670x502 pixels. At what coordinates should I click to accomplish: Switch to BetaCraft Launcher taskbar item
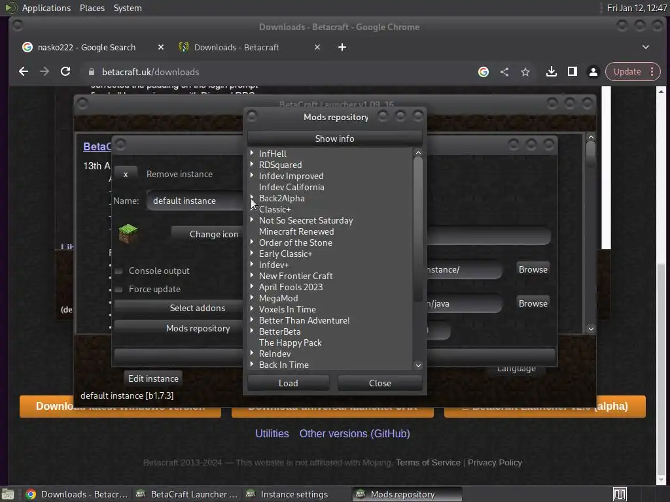point(186,494)
